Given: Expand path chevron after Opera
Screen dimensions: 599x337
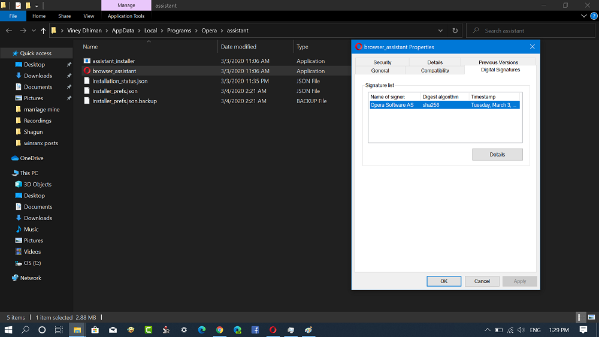Looking at the screenshot, I should pos(222,31).
